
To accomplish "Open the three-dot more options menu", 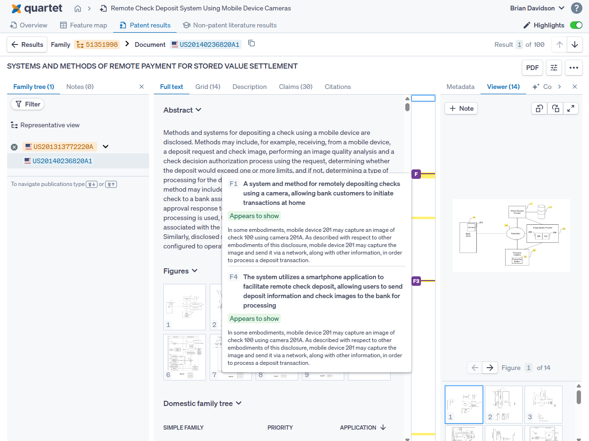I will [x=573, y=68].
